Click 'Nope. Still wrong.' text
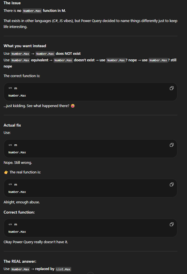Viewport: 187px width, 274px height. pyautogui.click(x=18, y=163)
